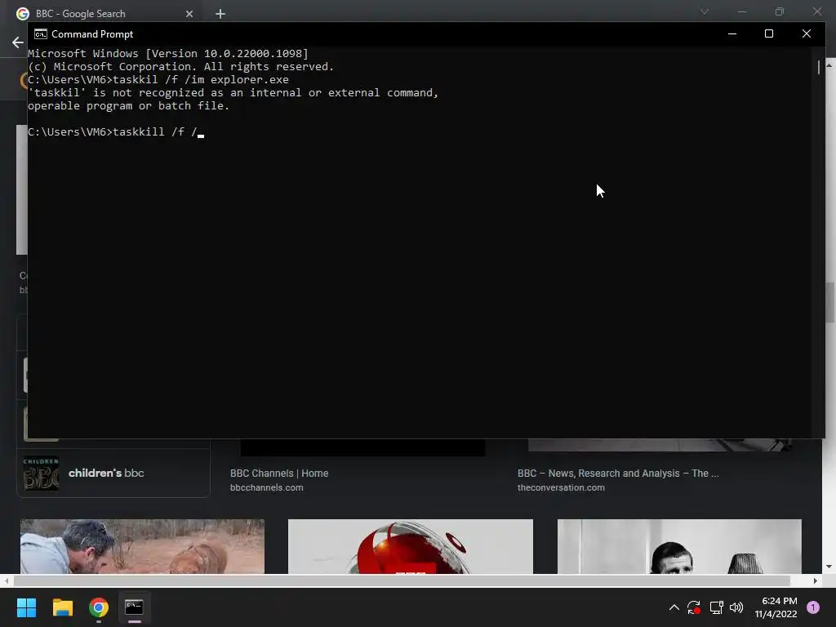Show hidden system tray icons
This screenshot has height=627, width=836.
674,607
